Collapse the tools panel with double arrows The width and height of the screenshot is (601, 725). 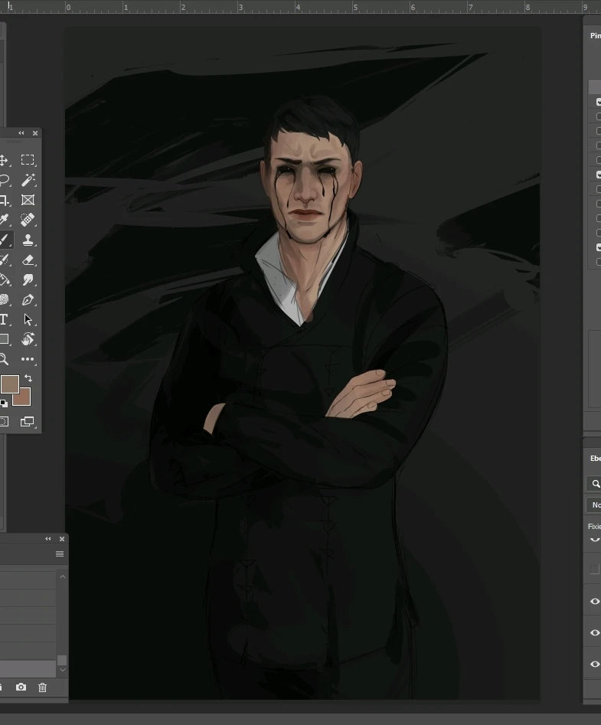point(21,133)
